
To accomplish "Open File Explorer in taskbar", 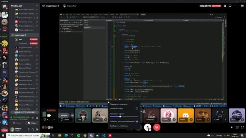I will (x=60, y=135).
